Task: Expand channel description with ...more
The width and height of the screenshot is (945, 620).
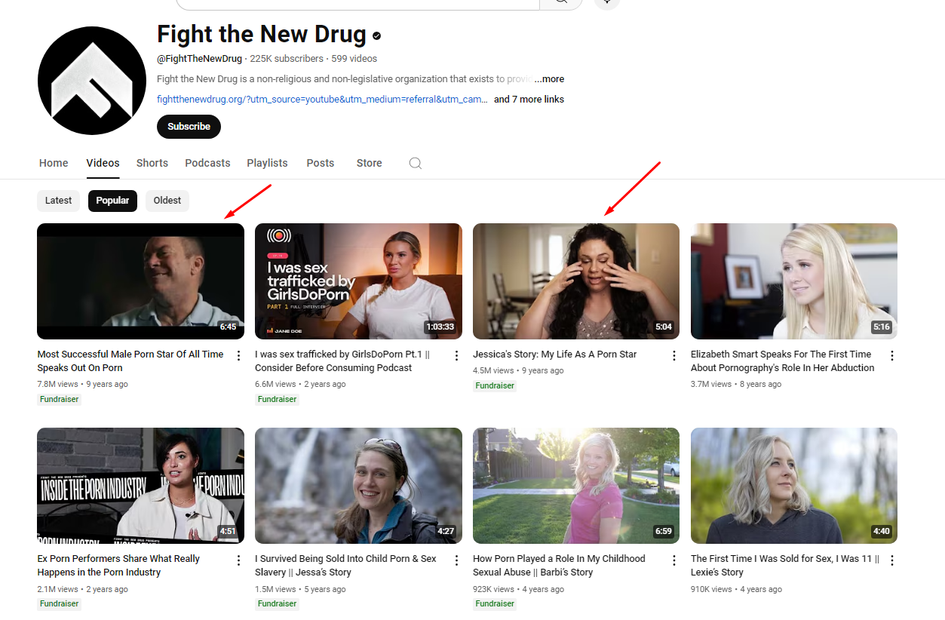Action: click(549, 79)
